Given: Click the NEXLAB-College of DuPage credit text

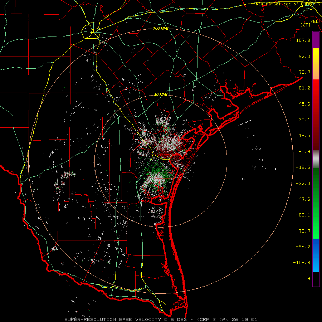Looking at the screenshot, I should click(x=288, y=4).
